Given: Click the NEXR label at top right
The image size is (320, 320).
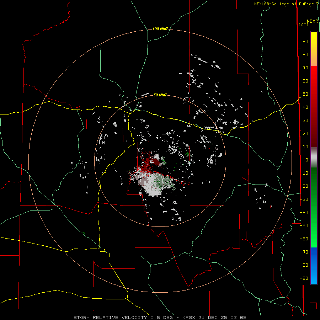Looking at the screenshot, I should (x=313, y=21).
